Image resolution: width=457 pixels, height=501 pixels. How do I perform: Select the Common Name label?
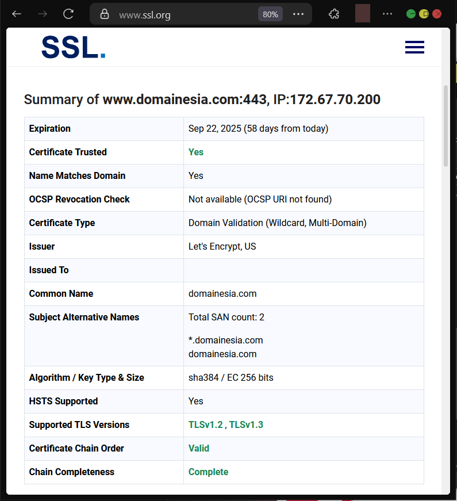(x=62, y=293)
